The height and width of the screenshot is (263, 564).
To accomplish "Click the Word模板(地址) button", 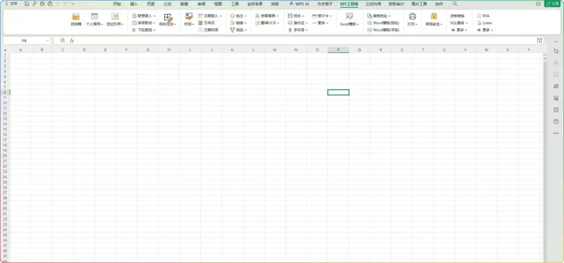I will click(x=383, y=23).
